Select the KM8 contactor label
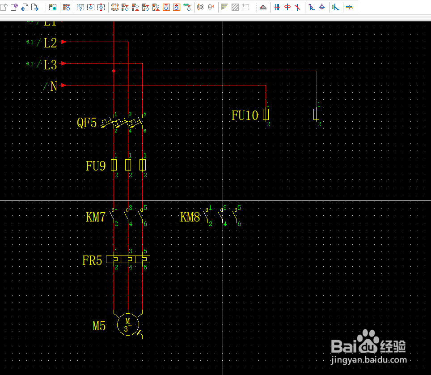Screen dimensions: 431x375 click(x=190, y=217)
